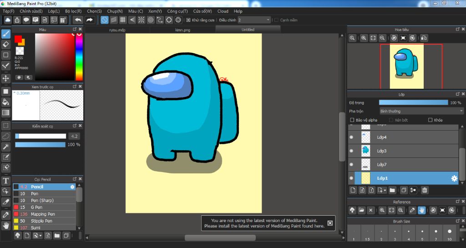Adjust the Độ trong opacity slider

pos(413,102)
